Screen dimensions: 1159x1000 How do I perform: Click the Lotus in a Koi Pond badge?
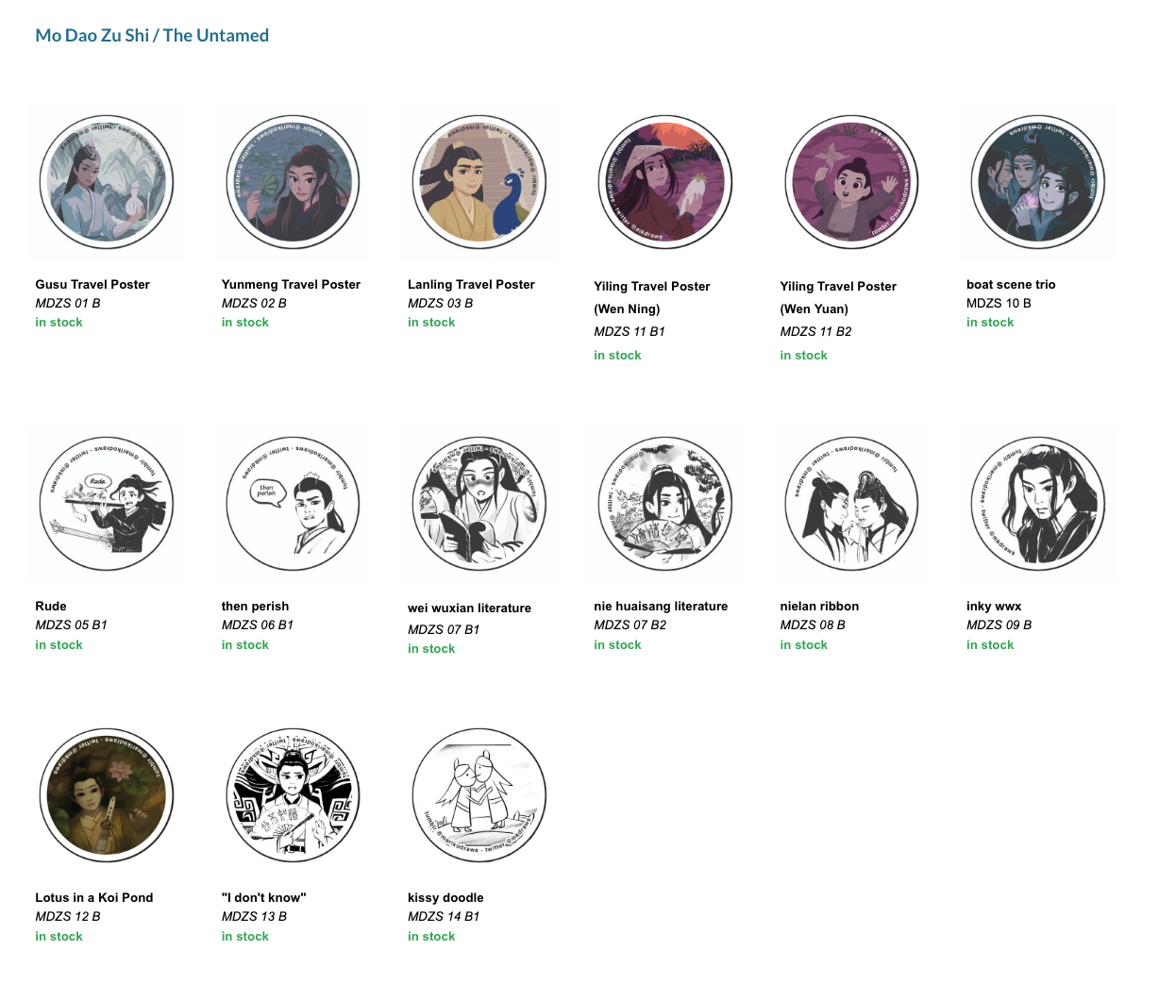(107, 795)
